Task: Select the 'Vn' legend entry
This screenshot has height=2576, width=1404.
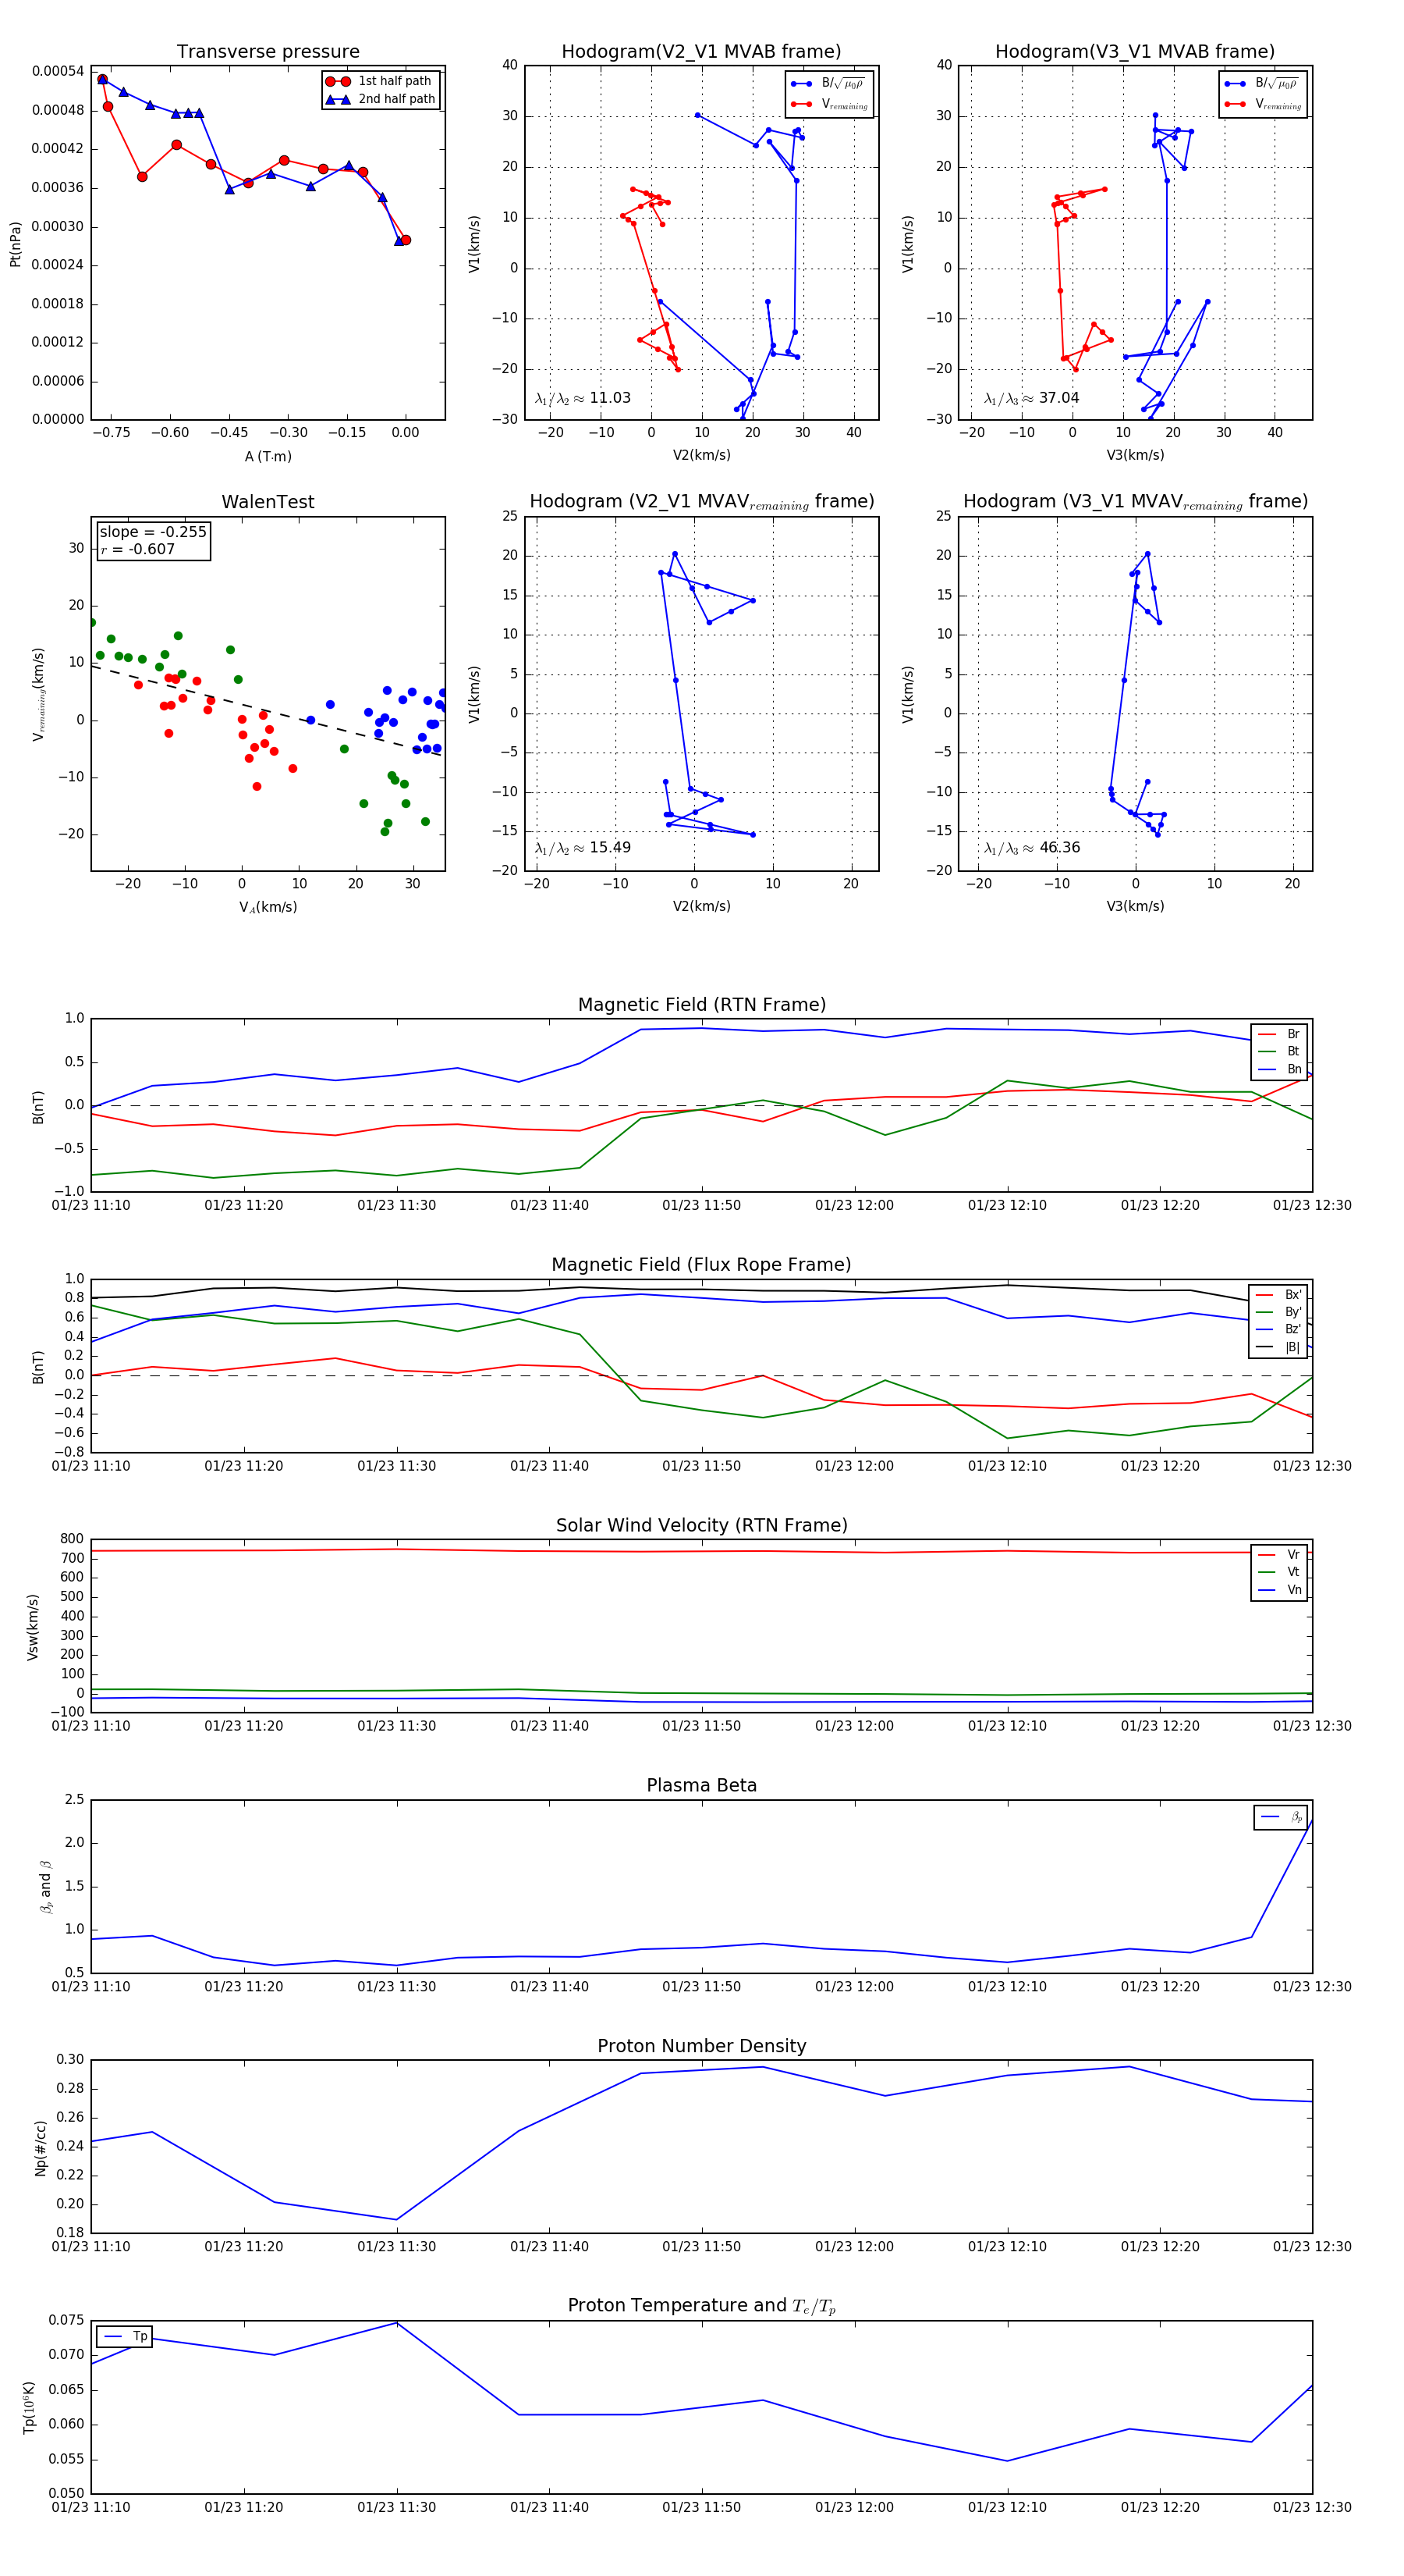Action: (x=1279, y=1590)
